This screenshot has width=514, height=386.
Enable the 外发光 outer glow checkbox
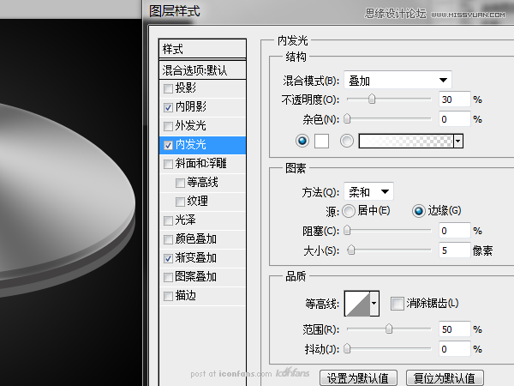coord(168,126)
